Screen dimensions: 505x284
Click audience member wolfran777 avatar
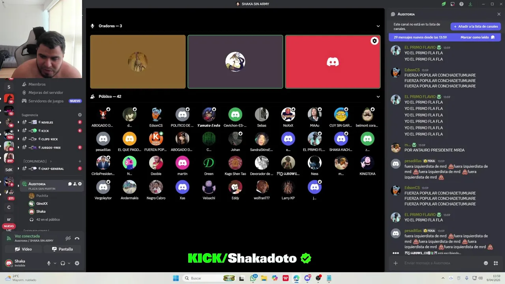262,187
